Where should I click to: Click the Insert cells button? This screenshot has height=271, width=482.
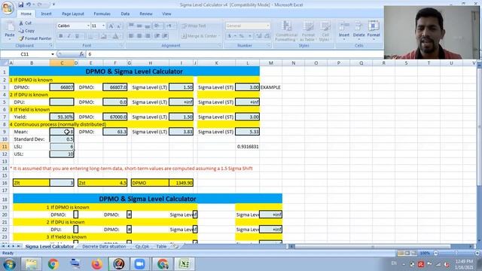click(x=344, y=30)
